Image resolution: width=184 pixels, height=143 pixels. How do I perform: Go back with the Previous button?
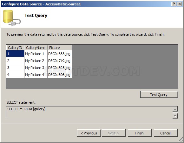(89, 133)
